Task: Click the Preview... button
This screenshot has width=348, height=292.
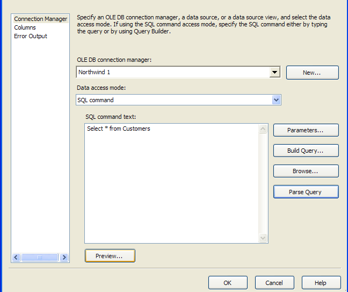Action: pyautogui.click(x=110, y=256)
